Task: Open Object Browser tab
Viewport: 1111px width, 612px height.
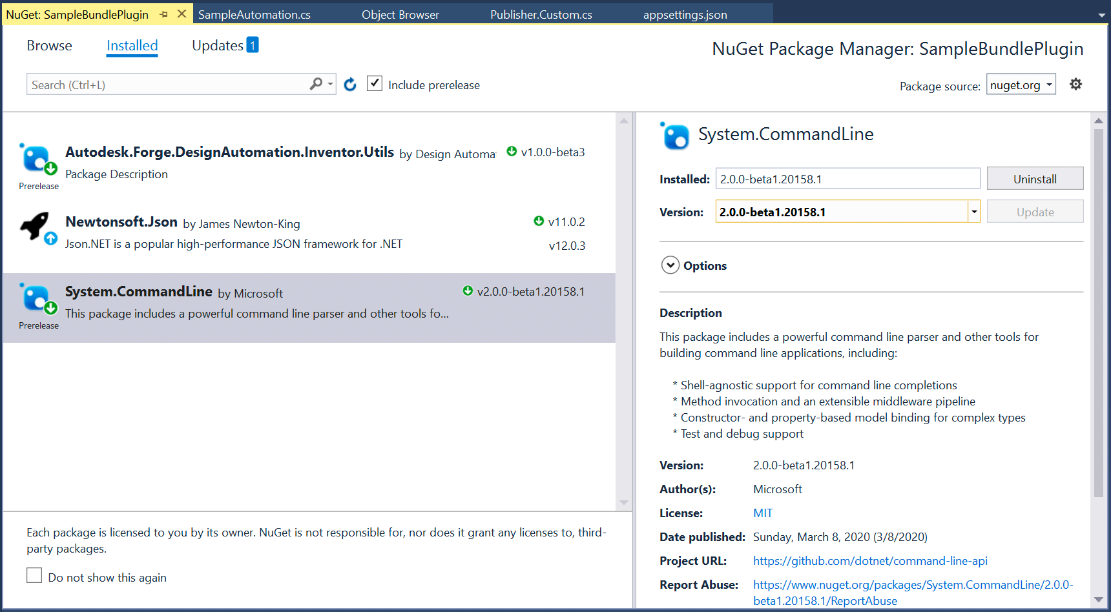Action: point(400,14)
